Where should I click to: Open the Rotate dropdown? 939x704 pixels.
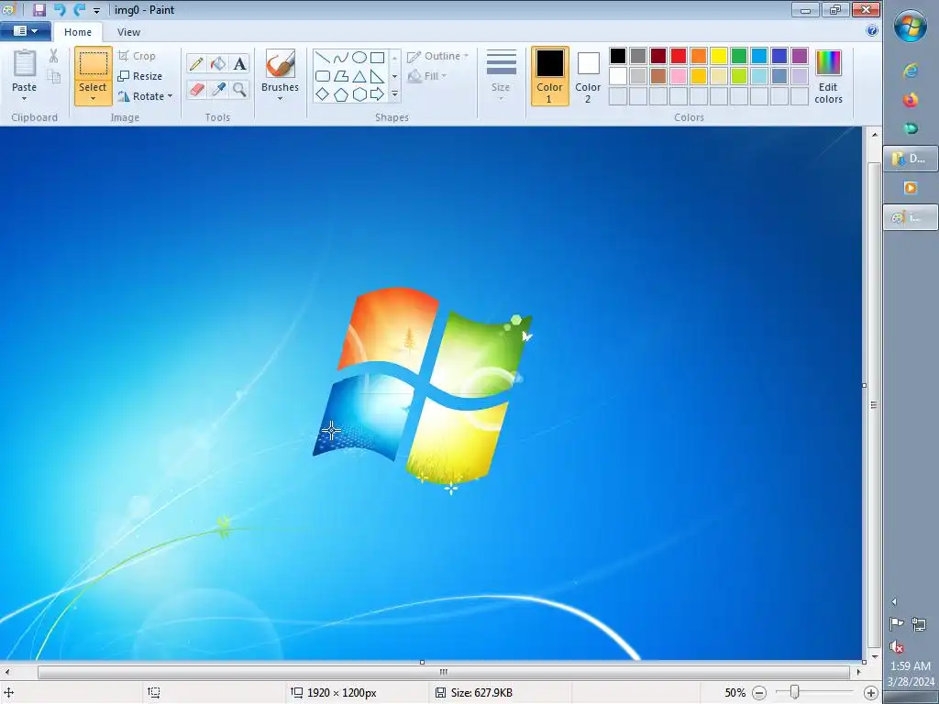coord(146,95)
